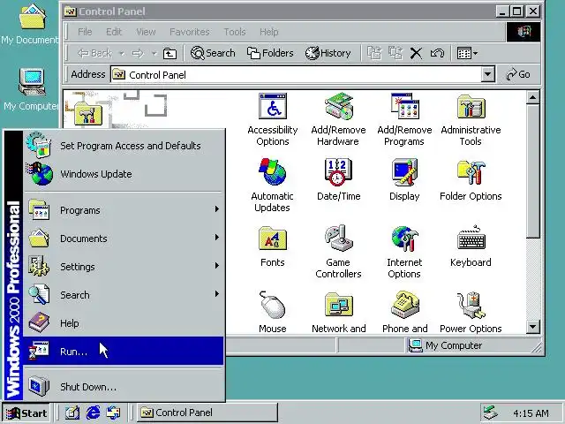Viewport: 565px width, 424px height.
Task: Choose Shut Down... in the Start menu
Action: tap(124, 387)
